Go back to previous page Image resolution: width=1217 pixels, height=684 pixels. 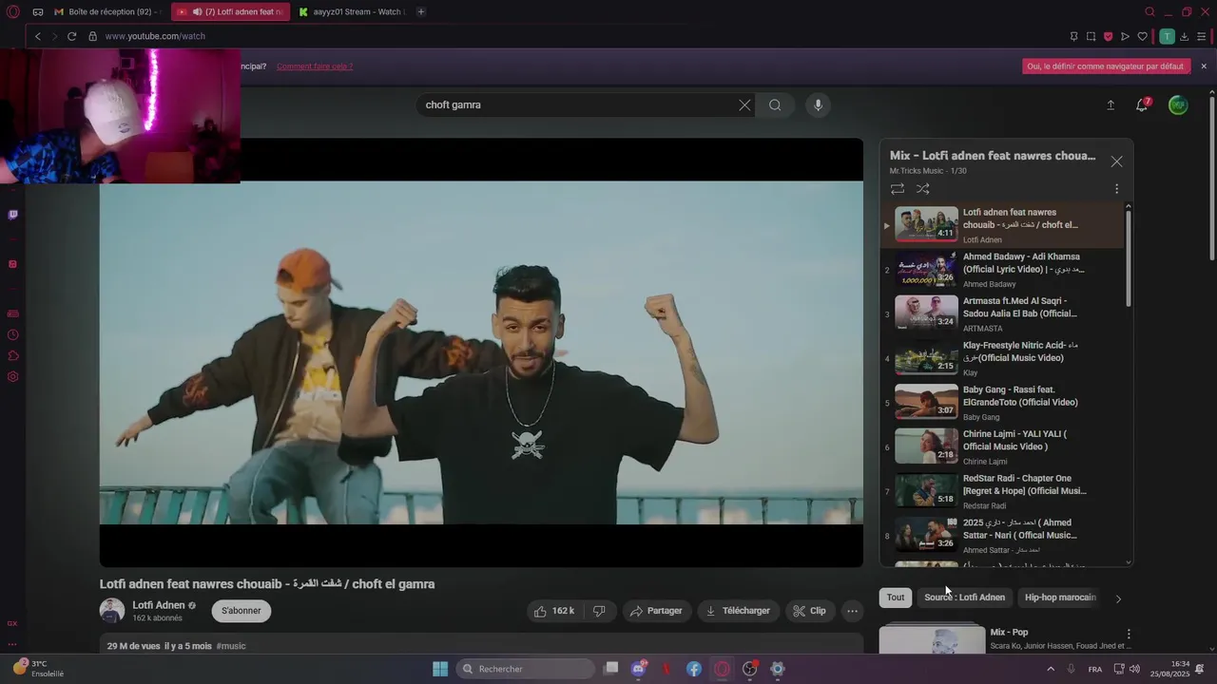(x=38, y=36)
